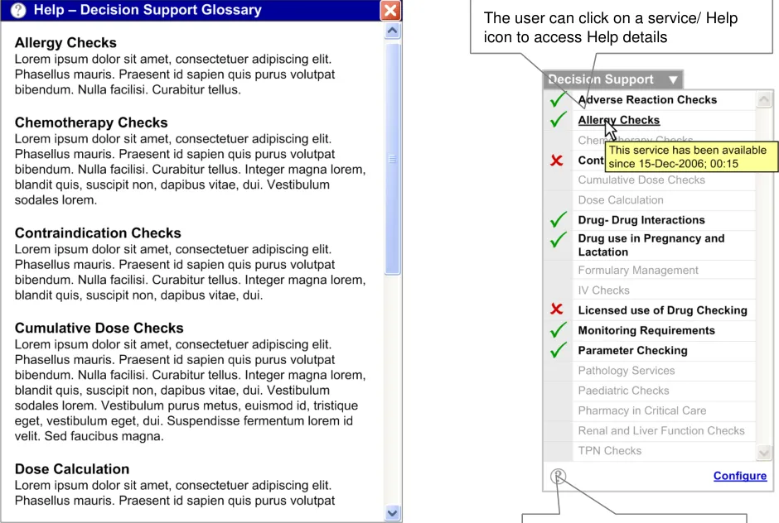Click the green check beside Parameter Checking
This screenshot has width=779, height=523.
pos(559,350)
